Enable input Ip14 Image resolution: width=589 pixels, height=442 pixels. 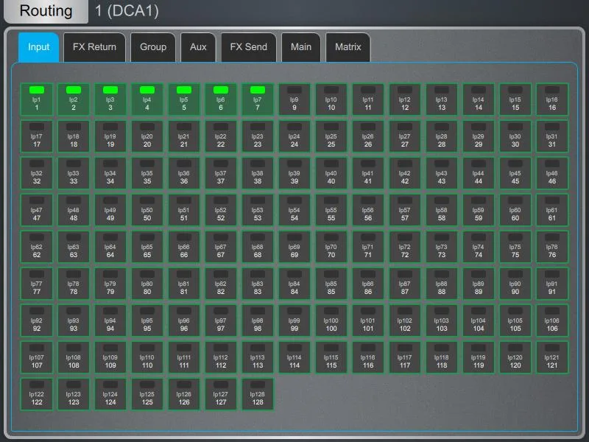coord(478,99)
